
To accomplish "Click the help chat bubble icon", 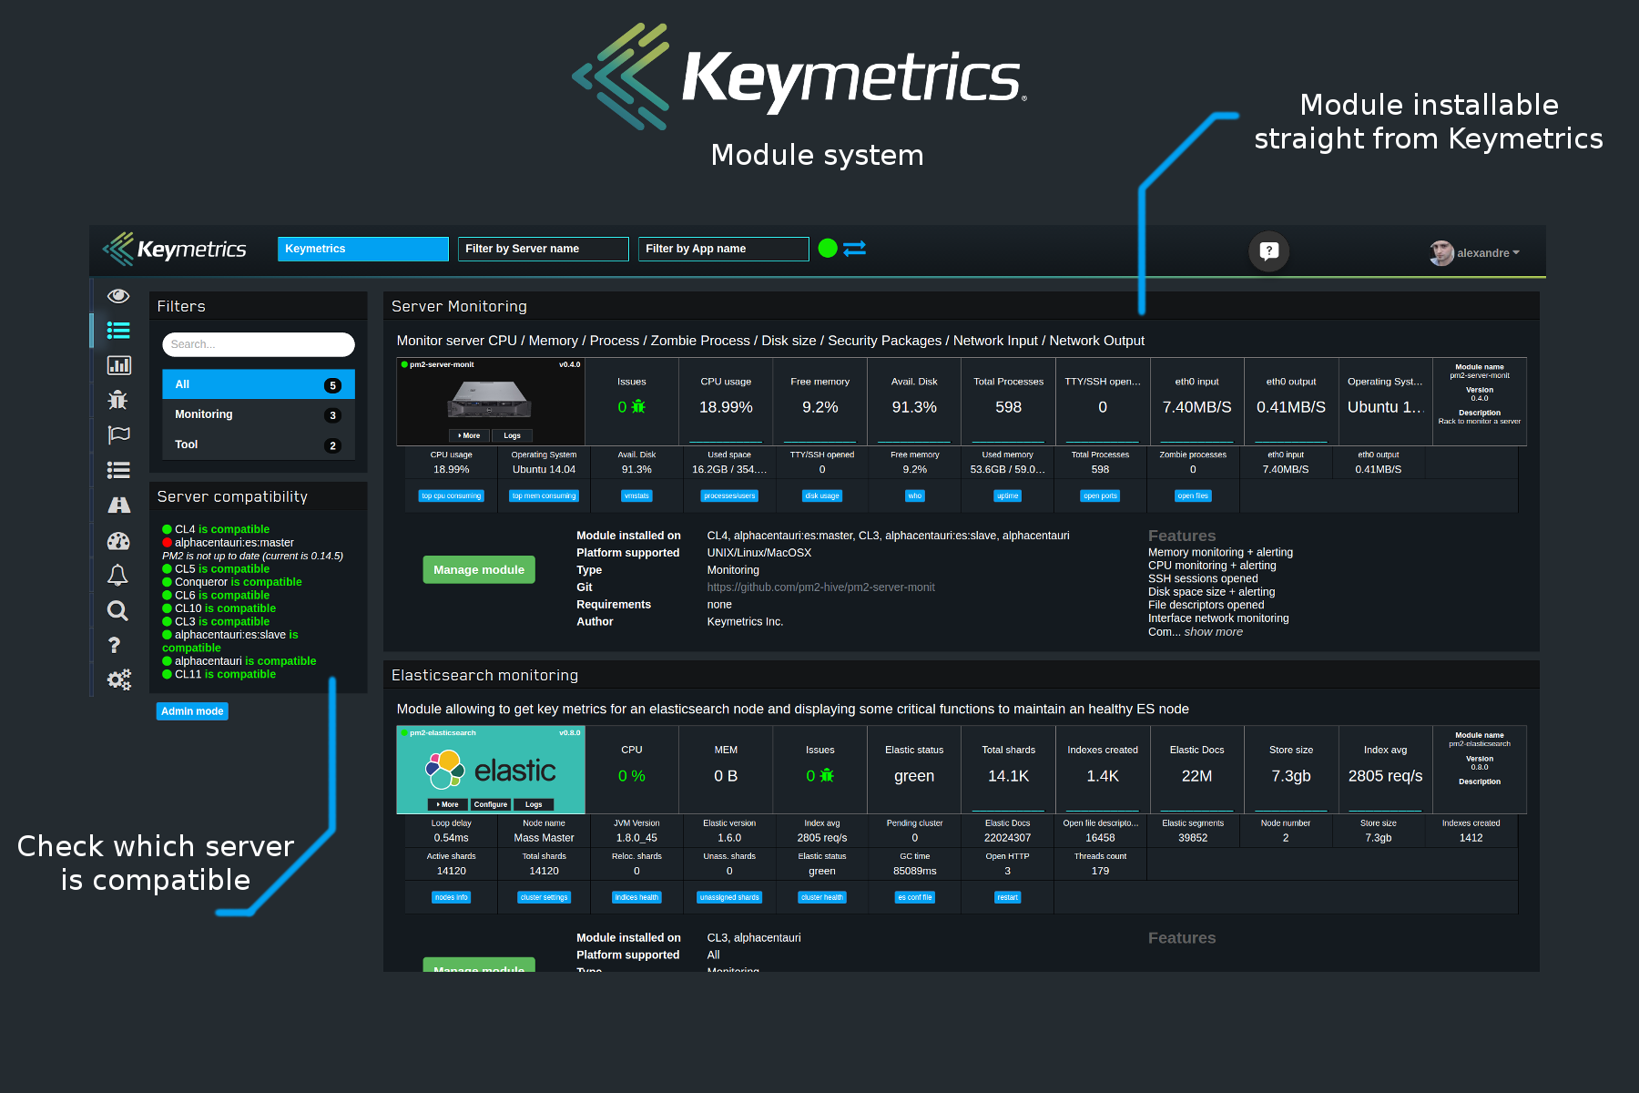I will tap(1268, 251).
